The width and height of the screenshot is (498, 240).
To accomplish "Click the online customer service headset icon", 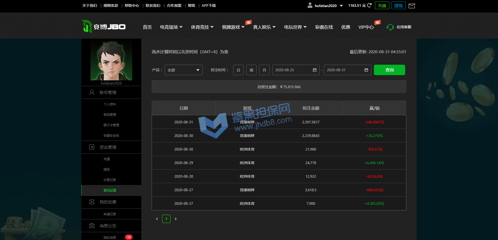I will click(x=390, y=27).
